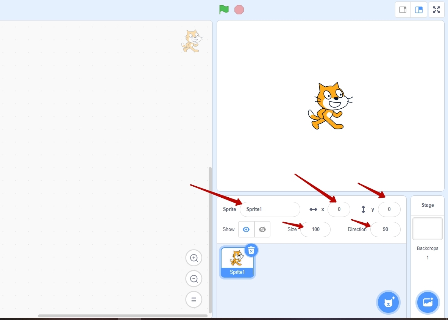Edit the Sprite name field
The image size is (448, 320).
pos(270,209)
